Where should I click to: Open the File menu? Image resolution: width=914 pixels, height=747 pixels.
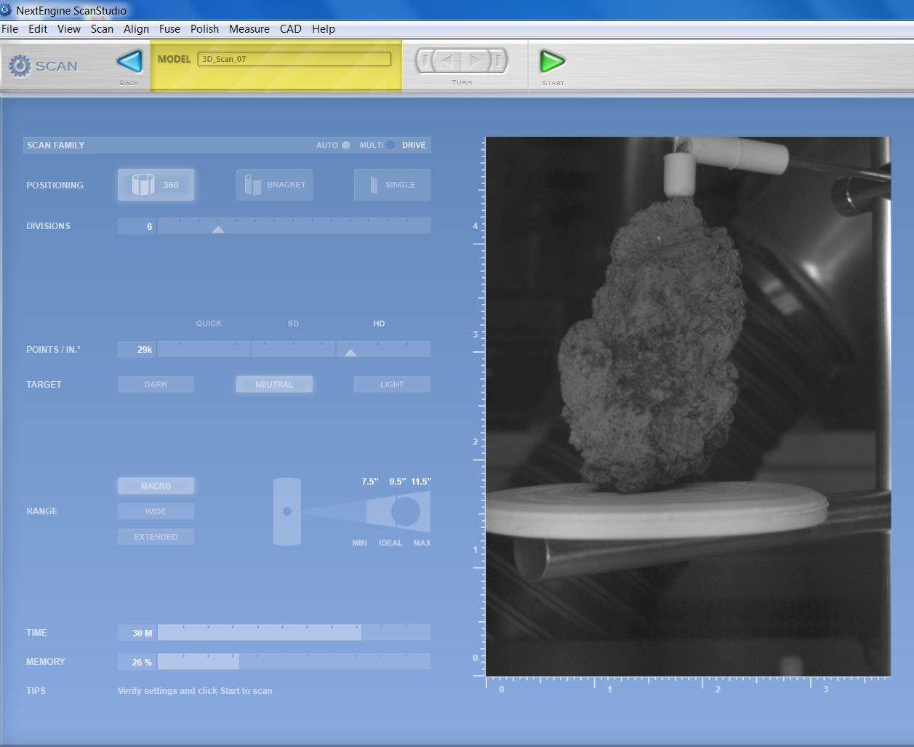pyautogui.click(x=9, y=29)
